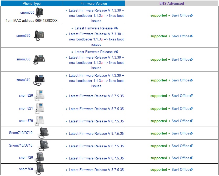Screen dimensions: 219x176
Task: Click the snom370 phone picture
Action: 39,80
